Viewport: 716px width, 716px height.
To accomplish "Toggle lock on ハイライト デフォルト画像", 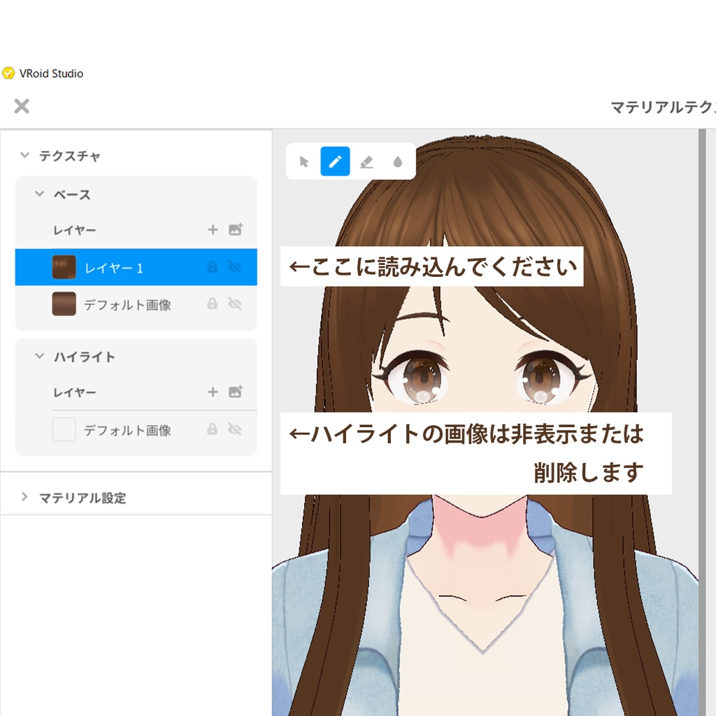I will (213, 429).
